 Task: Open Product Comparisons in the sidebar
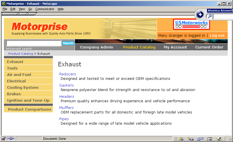tap(28, 109)
